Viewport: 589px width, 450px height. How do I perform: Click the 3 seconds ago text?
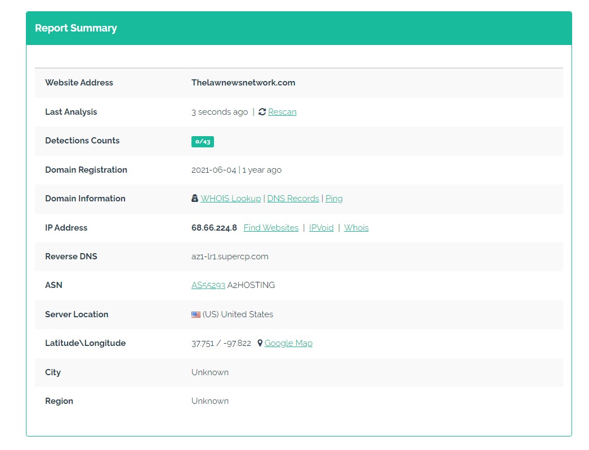pyautogui.click(x=220, y=112)
